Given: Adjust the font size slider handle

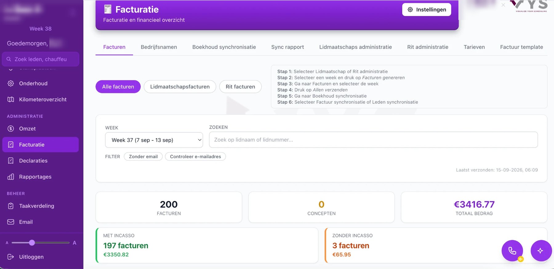Looking at the screenshot, I should coord(32,243).
